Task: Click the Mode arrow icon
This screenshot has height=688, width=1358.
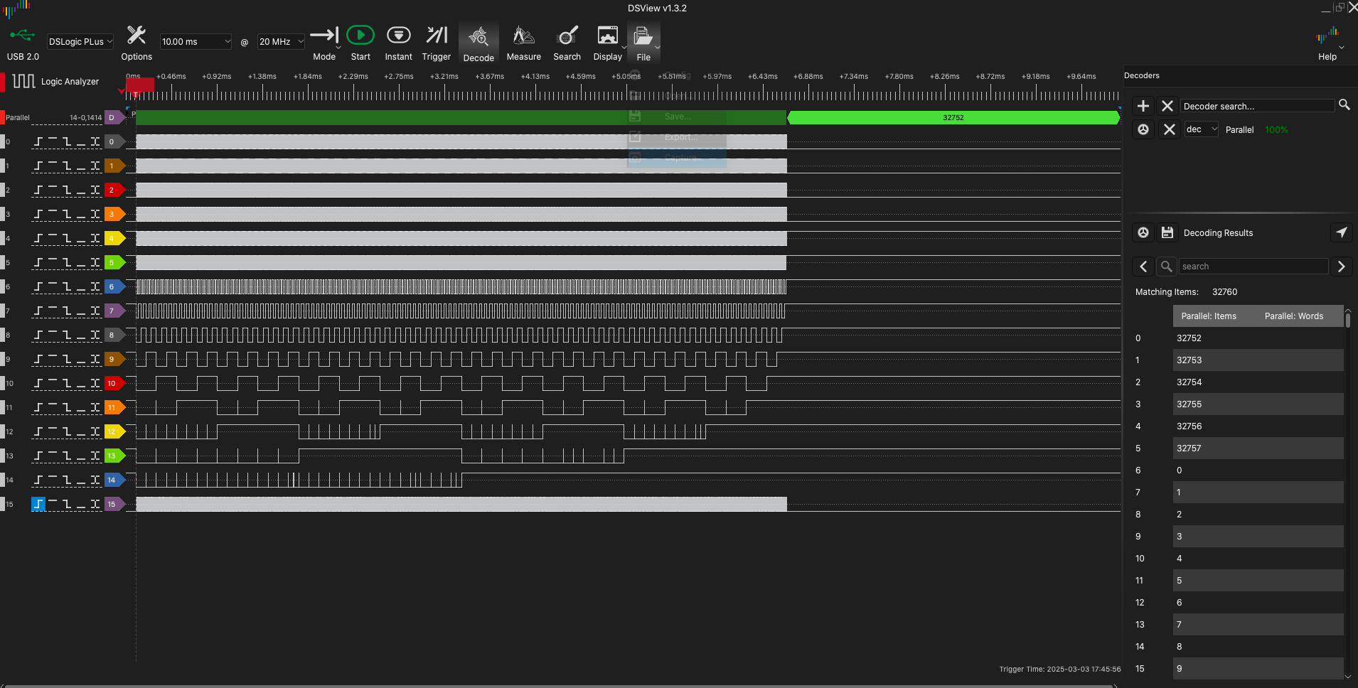Action: coord(324,35)
